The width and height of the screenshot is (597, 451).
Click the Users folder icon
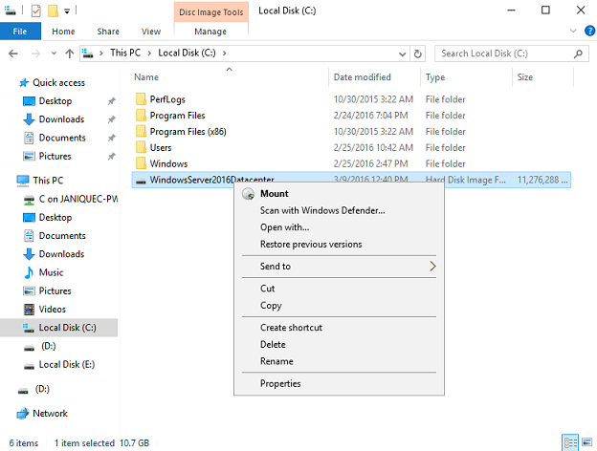141,147
